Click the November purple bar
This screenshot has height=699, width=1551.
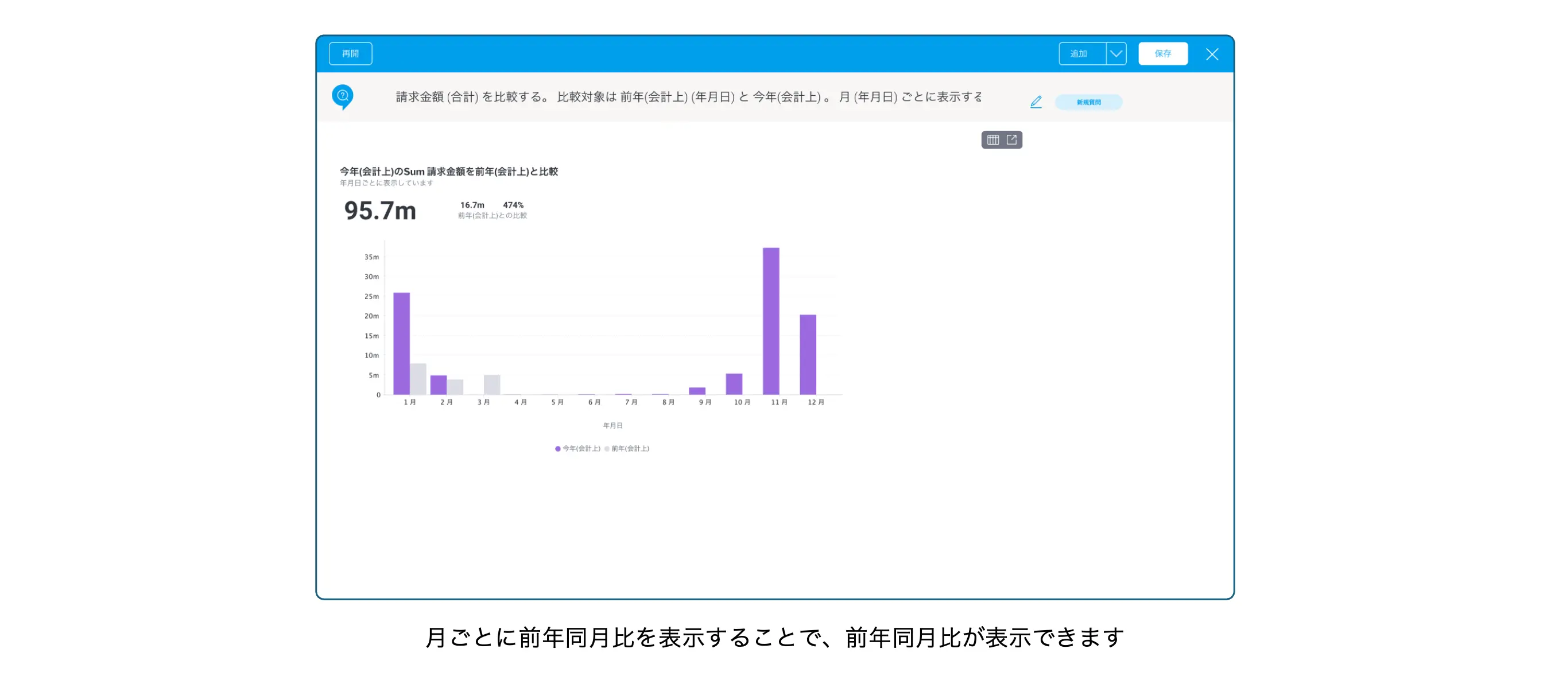point(771,321)
